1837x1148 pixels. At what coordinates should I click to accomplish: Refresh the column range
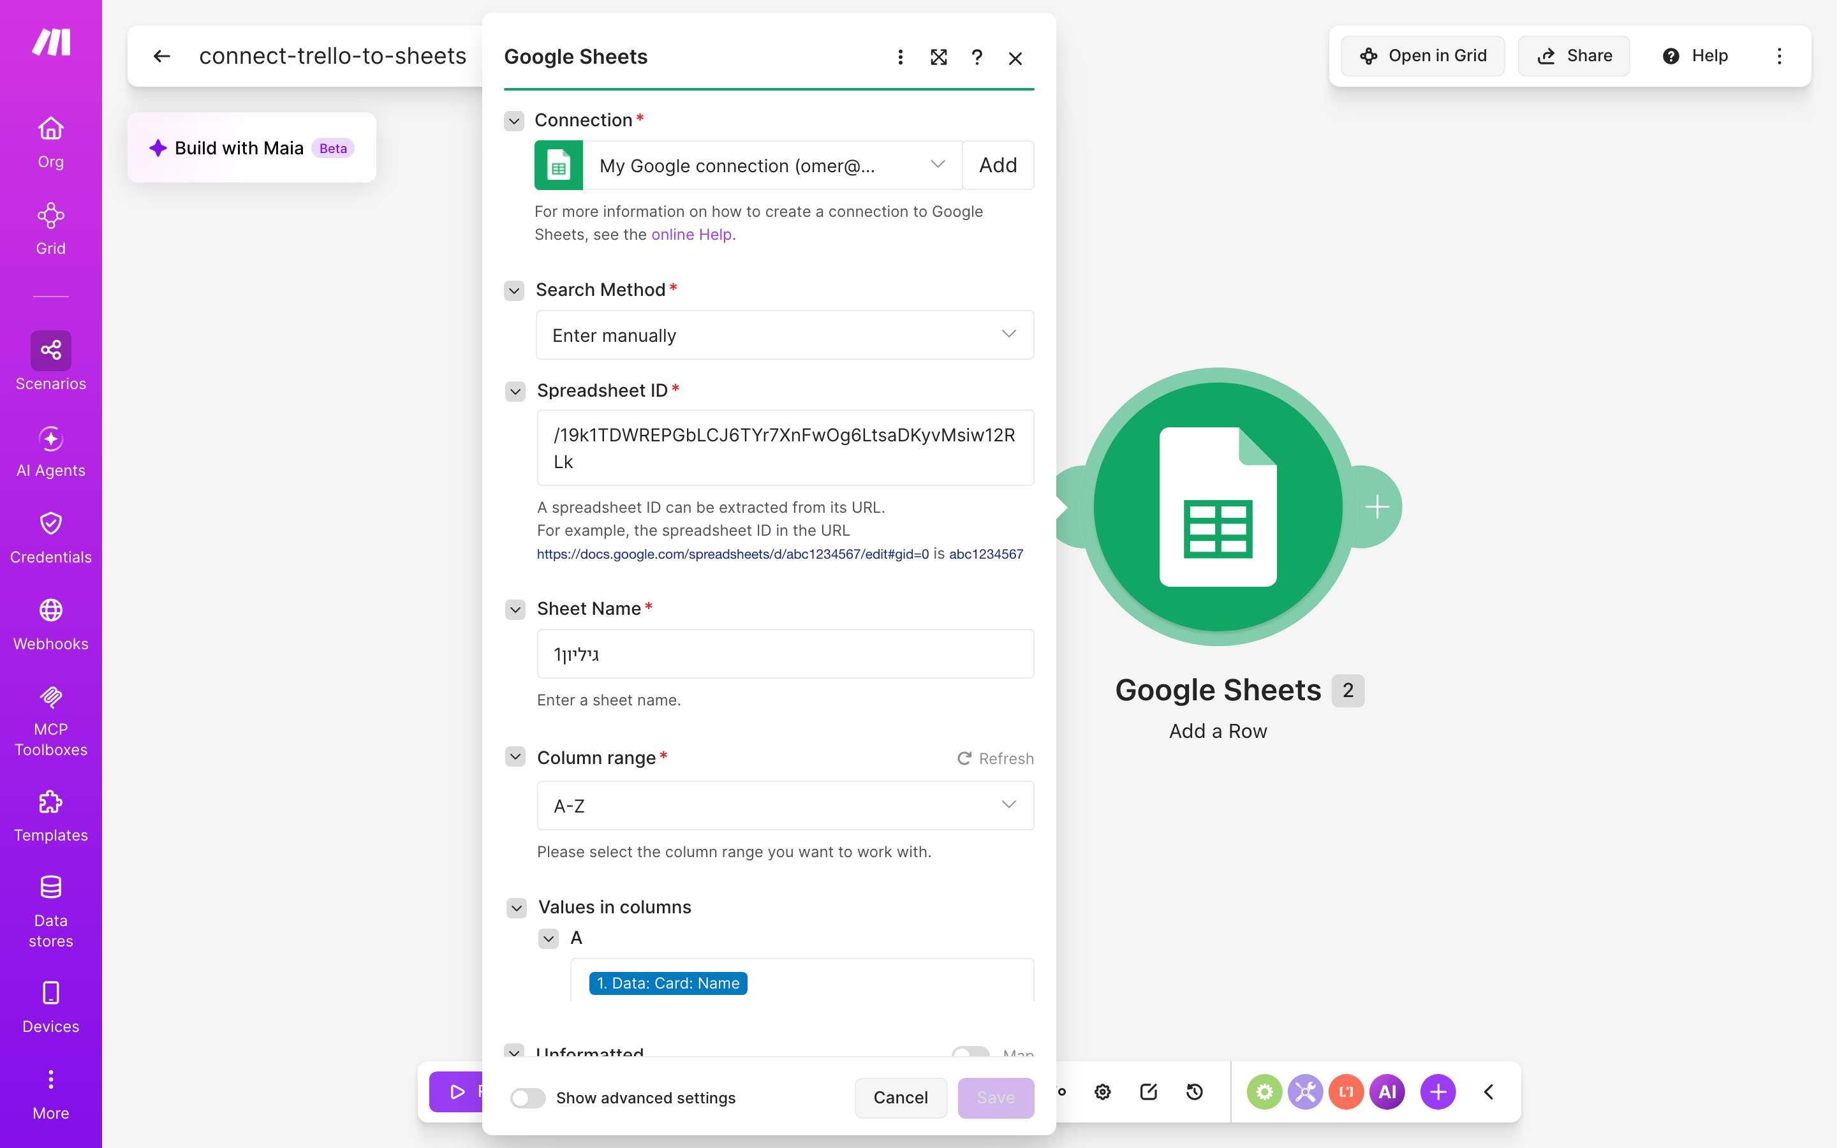point(995,758)
